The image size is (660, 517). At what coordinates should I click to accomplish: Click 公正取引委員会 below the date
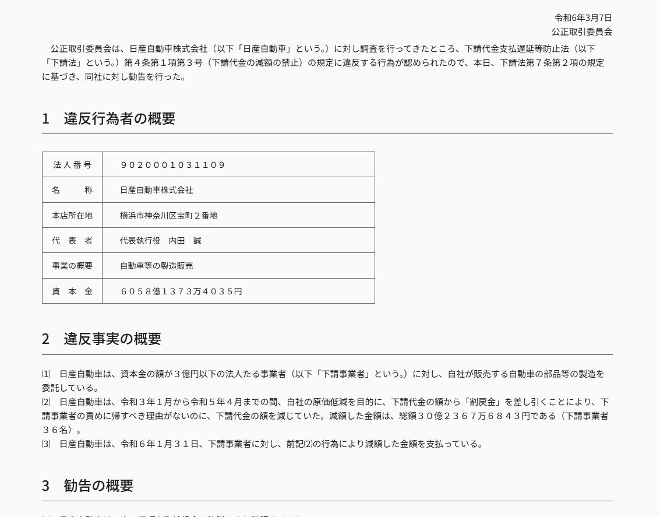(x=582, y=31)
